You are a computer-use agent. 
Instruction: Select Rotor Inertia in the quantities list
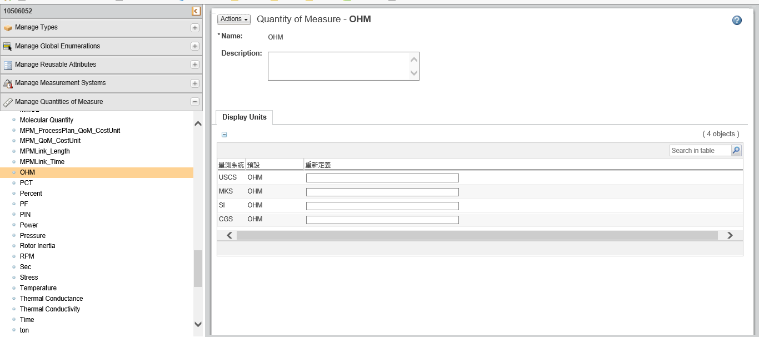37,245
